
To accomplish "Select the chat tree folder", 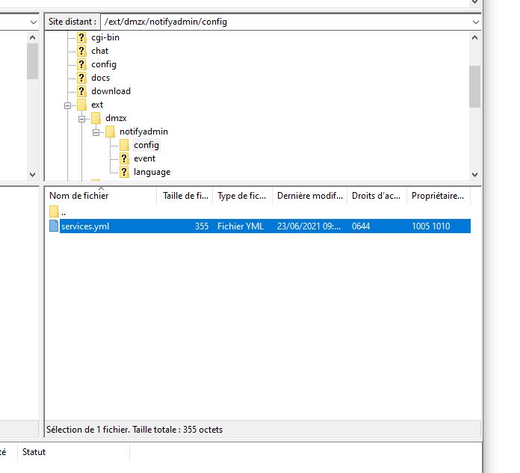I will 100,51.
